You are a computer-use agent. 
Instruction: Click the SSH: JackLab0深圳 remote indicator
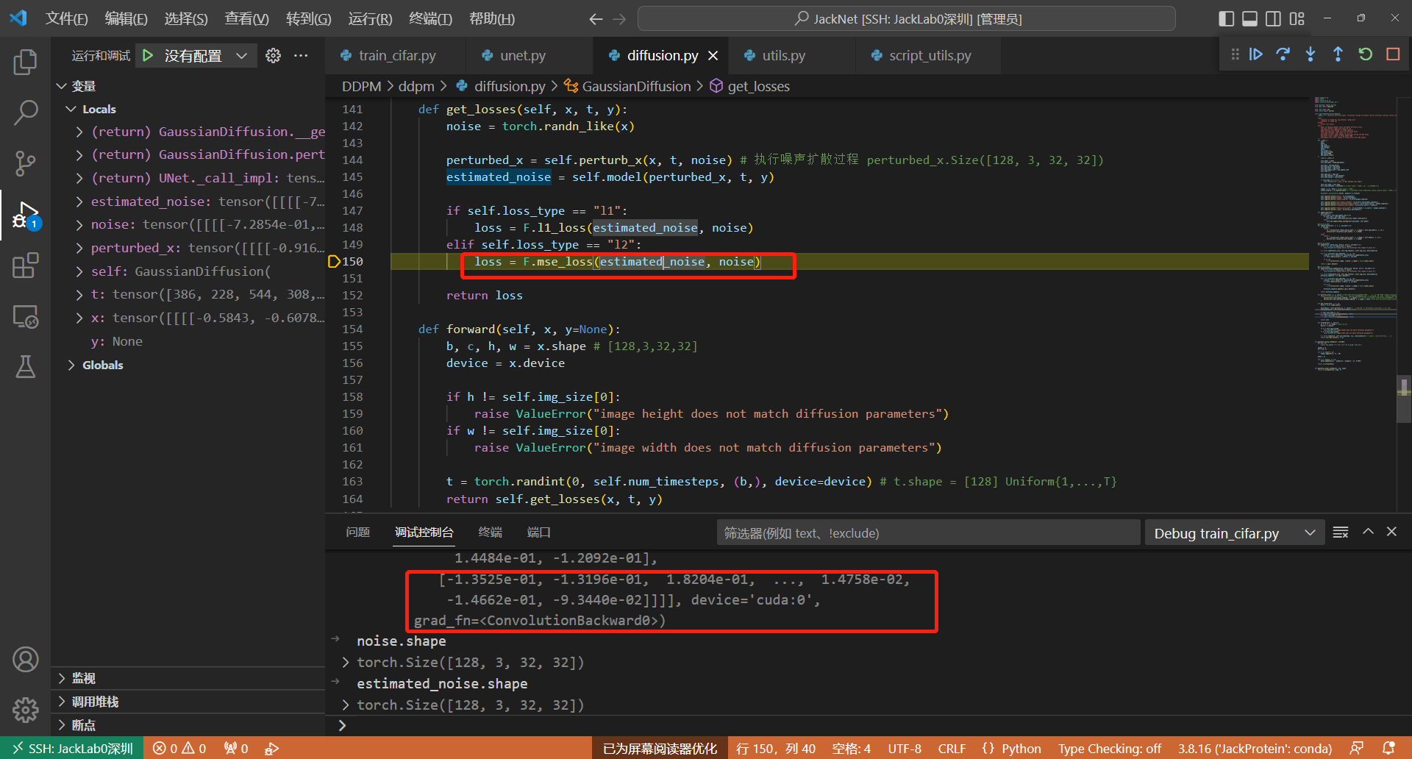click(72, 748)
